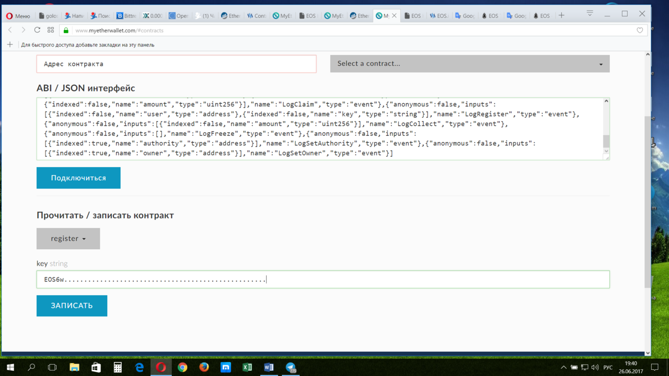The height and width of the screenshot is (376, 669).
Task: Launch Telegram from the taskbar
Action: (x=291, y=367)
